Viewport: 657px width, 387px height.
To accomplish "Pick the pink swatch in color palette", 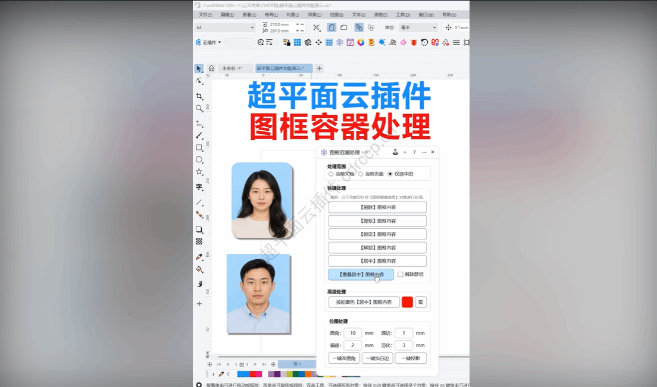I will coord(258,374).
